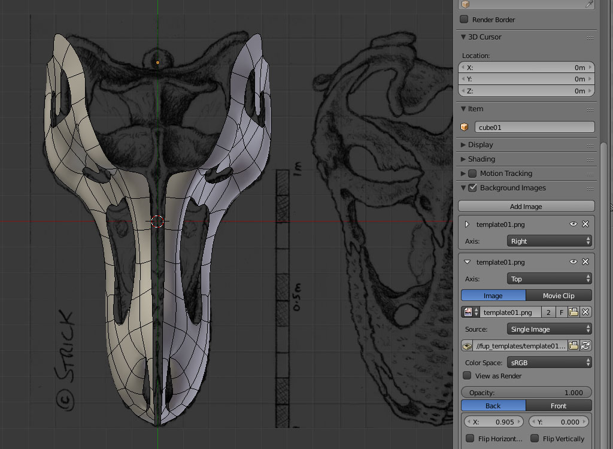613x449 pixels.
Task: Click the Add Image button
Action: coord(526,206)
